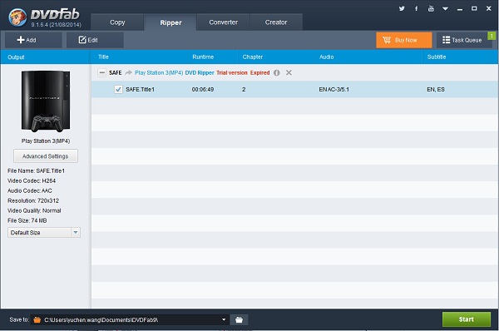
Task: Open the YouTube link icon
Action: click(431, 8)
